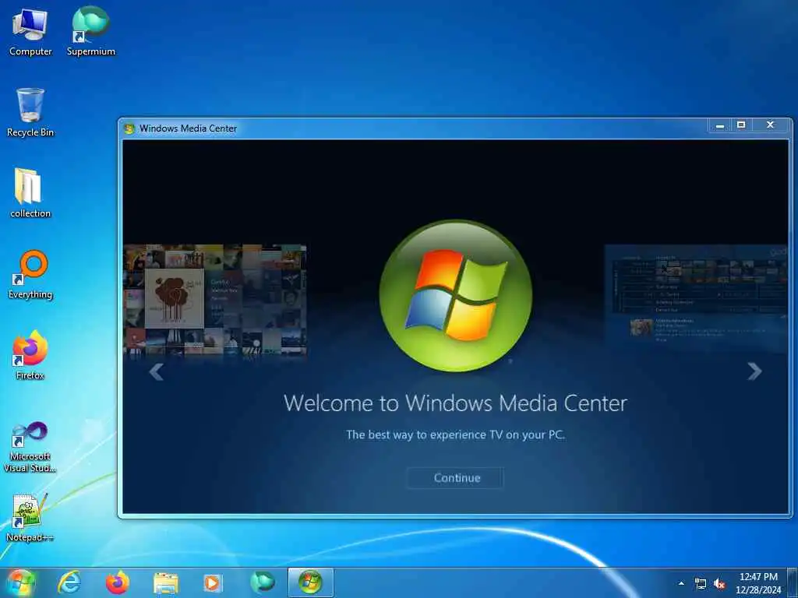Open the clock showing 12:47 PM
The width and height of the screenshot is (798, 598).
click(x=758, y=583)
